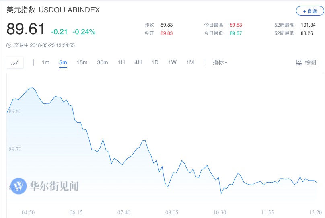Select the 1m timeframe
The image size is (325, 218).
point(45,62)
